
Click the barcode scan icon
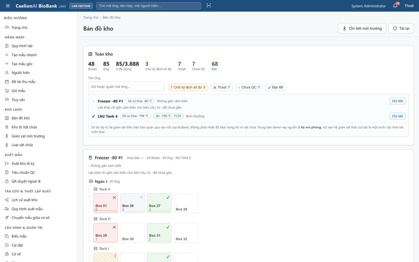(x=209, y=6)
